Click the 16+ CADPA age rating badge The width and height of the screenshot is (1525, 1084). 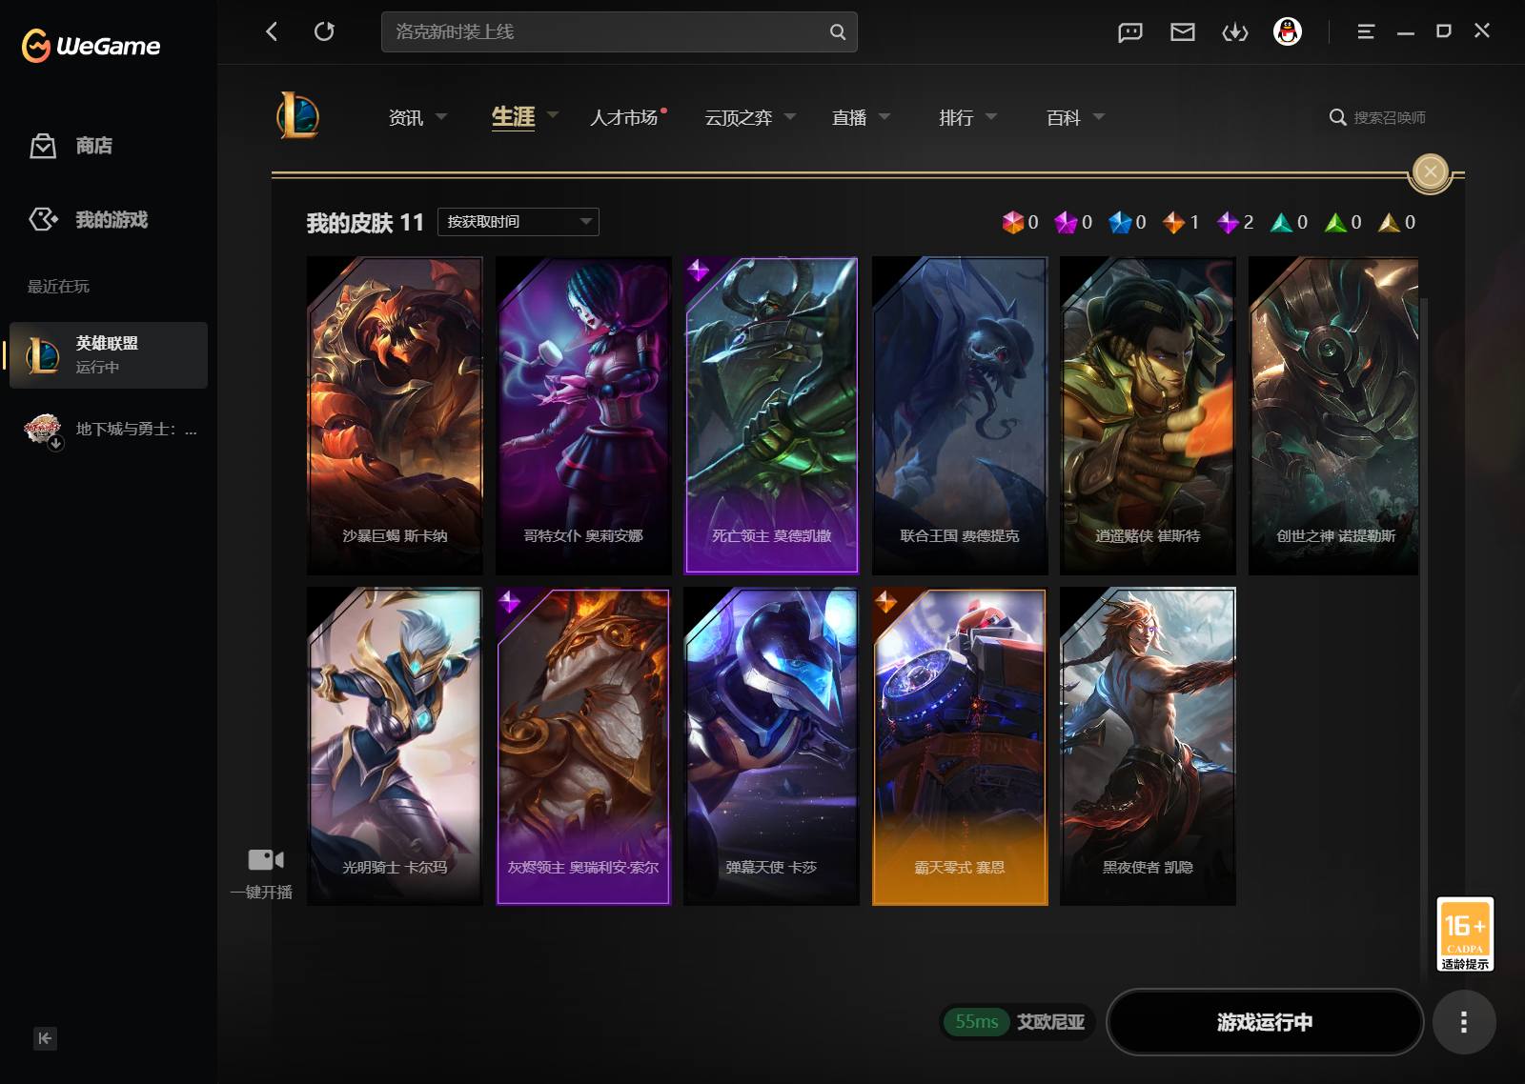tap(1465, 933)
